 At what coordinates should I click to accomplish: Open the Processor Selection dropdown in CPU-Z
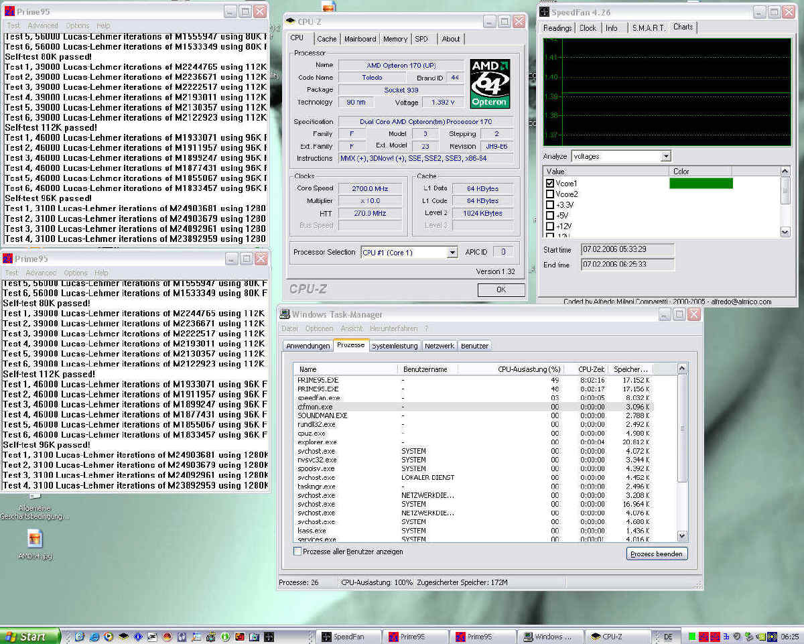[452, 252]
